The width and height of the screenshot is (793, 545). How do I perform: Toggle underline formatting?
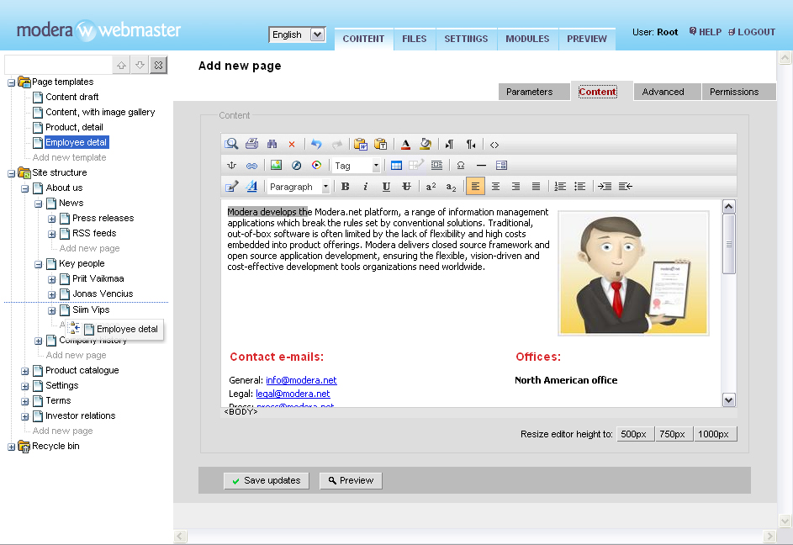[x=386, y=186]
